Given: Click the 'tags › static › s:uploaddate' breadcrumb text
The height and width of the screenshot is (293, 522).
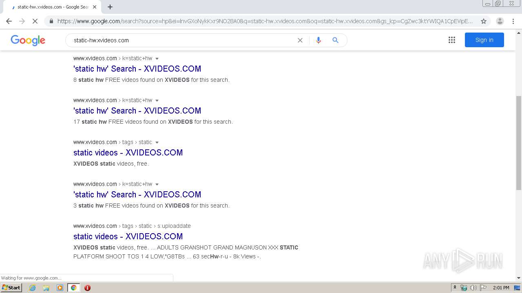Looking at the screenshot, I should click(x=156, y=226).
